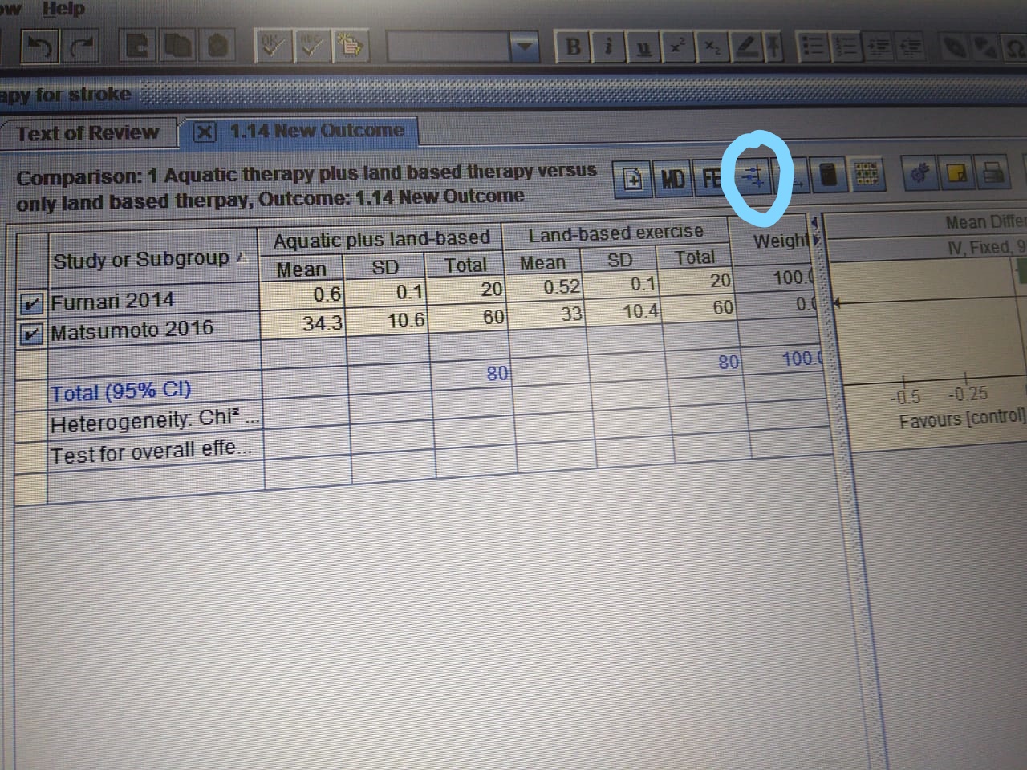Uncheck the Matsumoto 2016 study checkbox

[x=31, y=333]
